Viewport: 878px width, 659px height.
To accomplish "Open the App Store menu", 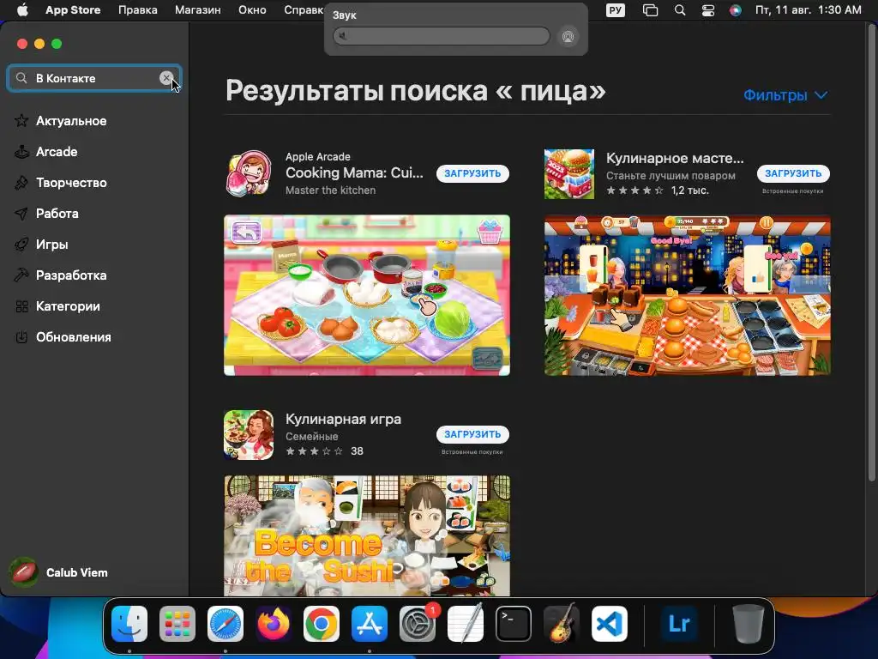I will 73,10.
